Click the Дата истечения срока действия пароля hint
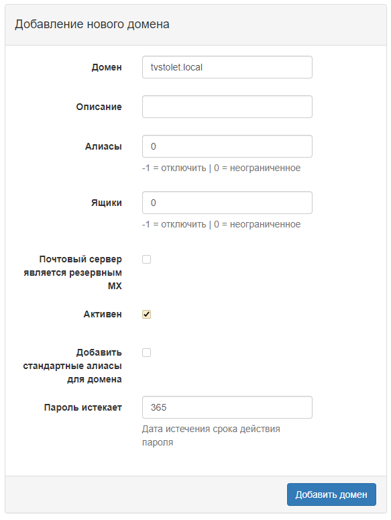 click(211, 435)
